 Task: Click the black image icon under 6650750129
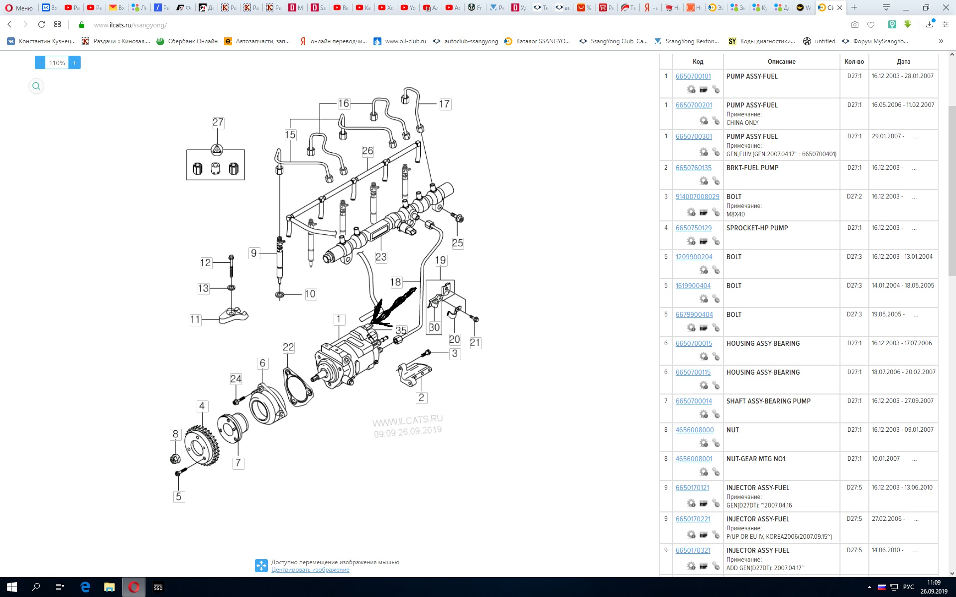tap(704, 241)
